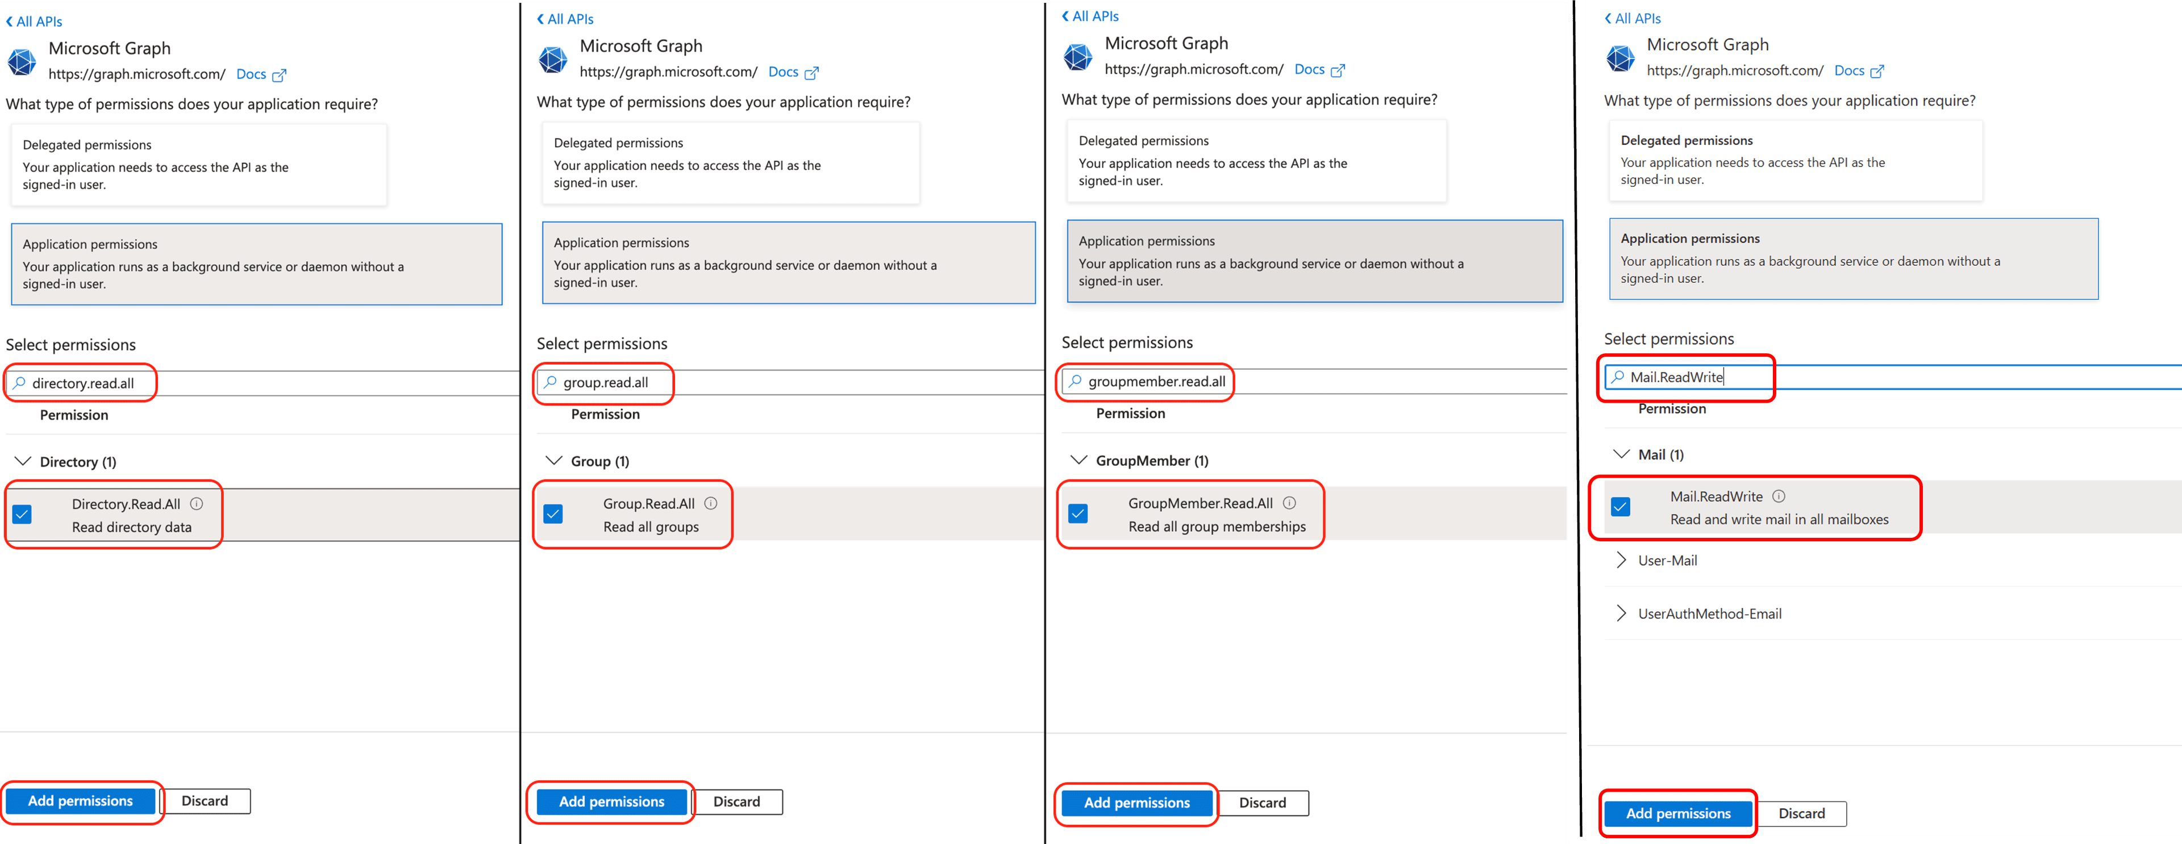Viewport: 2182px width, 844px height.
Task: Collapse the Mail (1) section
Action: pos(1621,454)
